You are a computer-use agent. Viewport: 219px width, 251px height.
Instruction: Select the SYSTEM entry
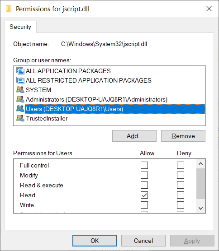pos(38,90)
